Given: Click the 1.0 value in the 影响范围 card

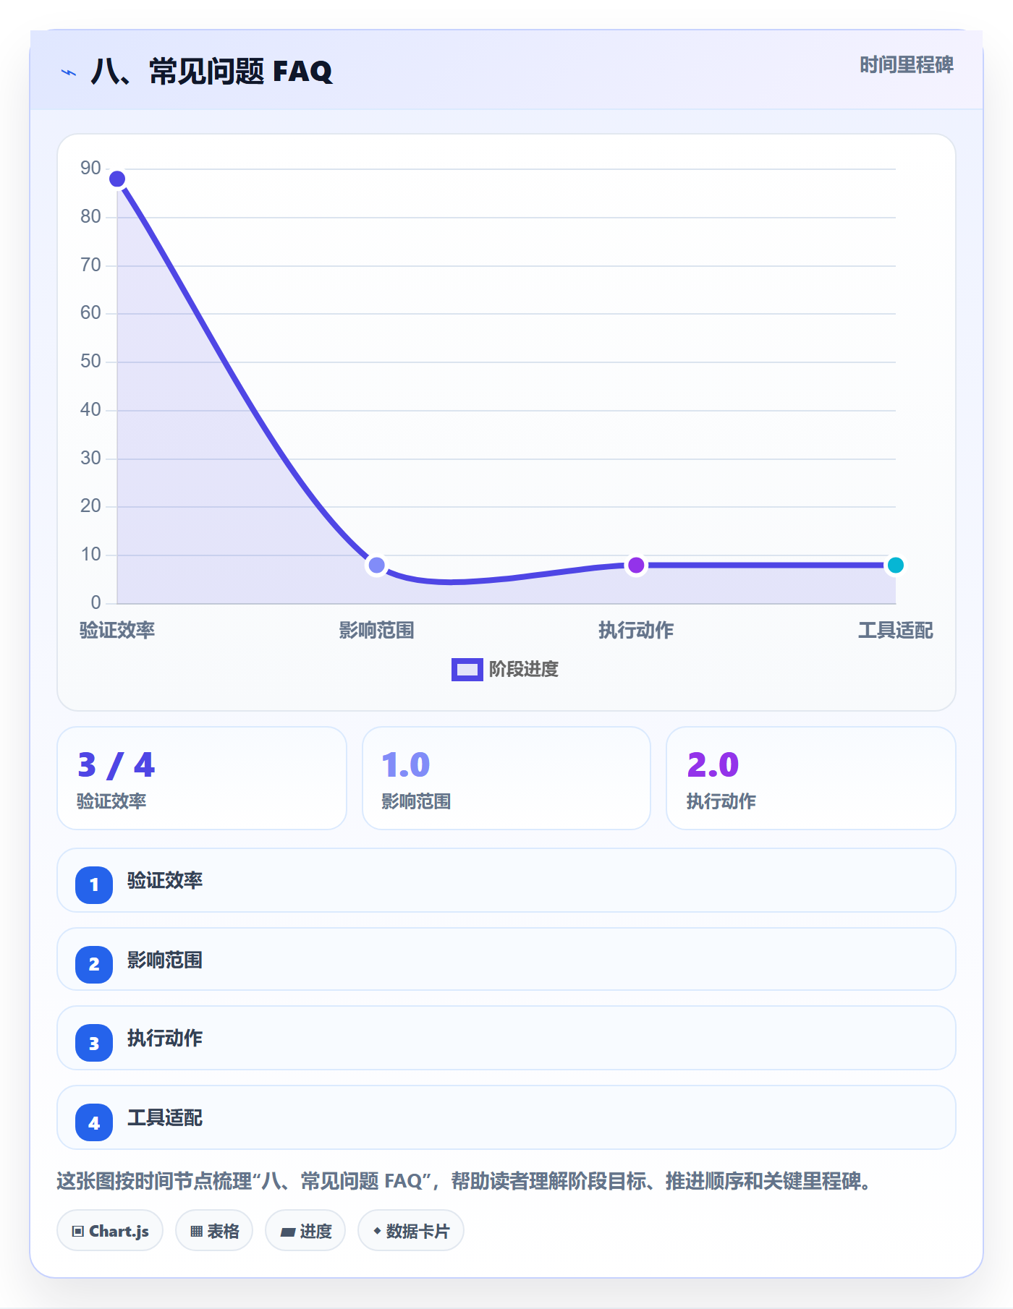Looking at the screenshot, I should click(406, 765).
